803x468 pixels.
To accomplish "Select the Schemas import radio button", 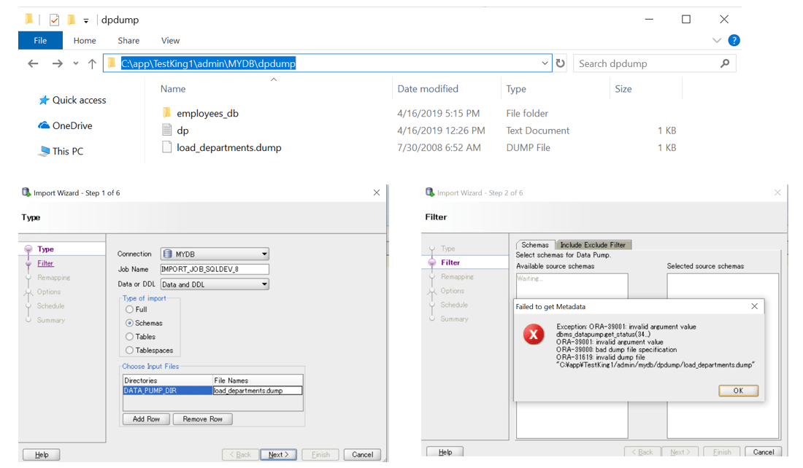I will tap(129, 323).
